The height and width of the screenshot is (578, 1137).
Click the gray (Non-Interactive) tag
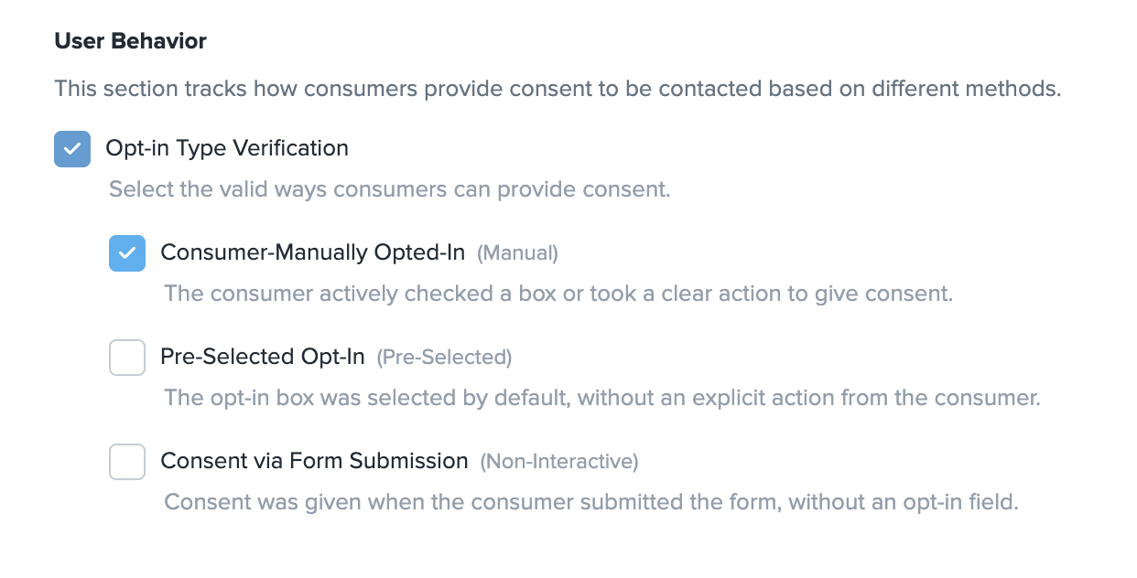(559, 462)
